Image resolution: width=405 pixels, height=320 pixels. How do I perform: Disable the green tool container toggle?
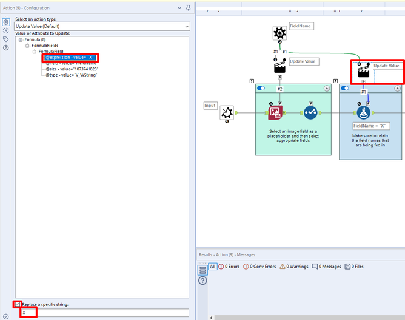tap(261, 88)
